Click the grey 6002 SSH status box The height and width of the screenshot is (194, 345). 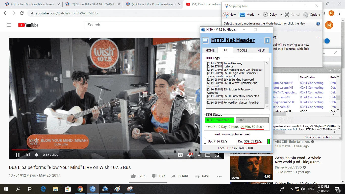pyautogui.click(x=252, y=120)
